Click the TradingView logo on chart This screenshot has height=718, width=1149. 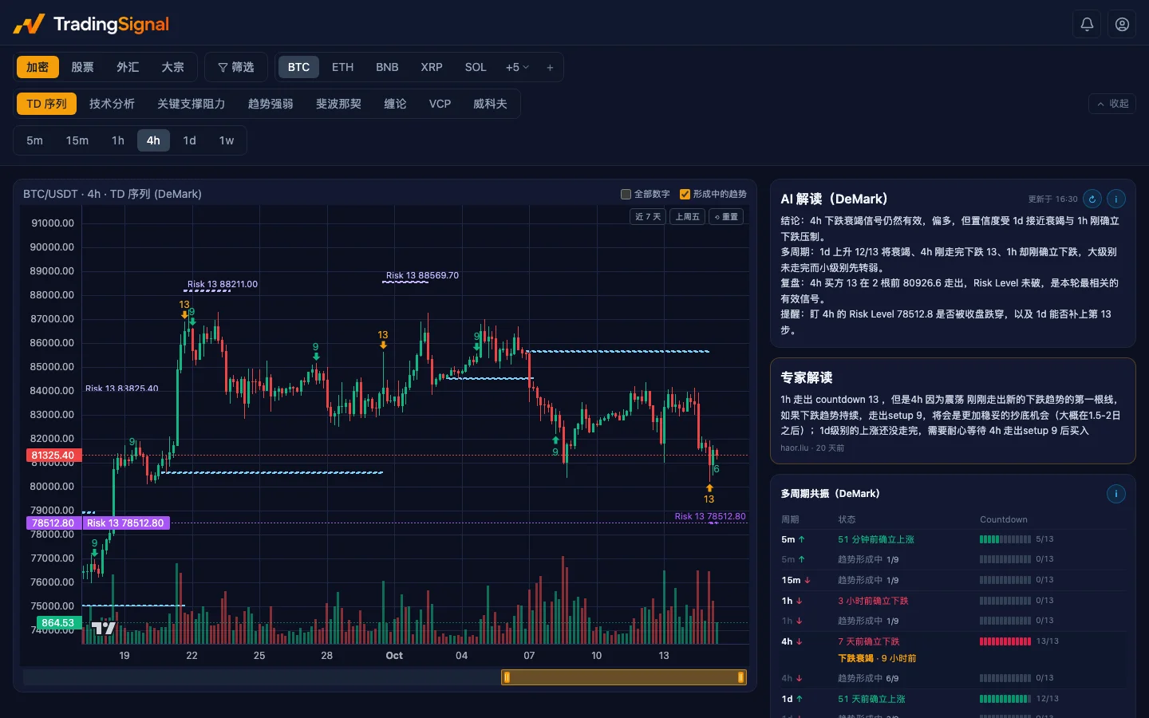(x=104, y=628)
